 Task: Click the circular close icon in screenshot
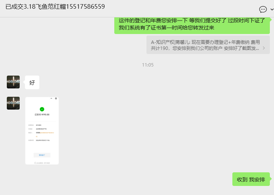(56, 99)
